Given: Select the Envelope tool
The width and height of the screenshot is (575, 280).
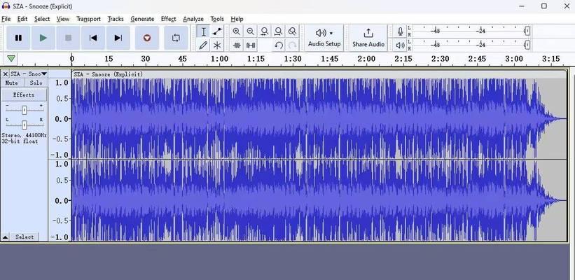Looking at the screenshot, I should [217, 31].
